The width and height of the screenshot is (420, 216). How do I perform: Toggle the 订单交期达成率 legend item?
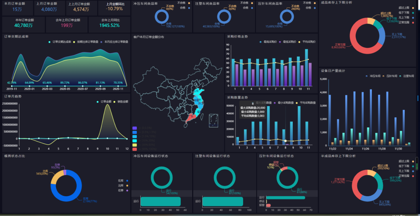[x=49, y=42]
